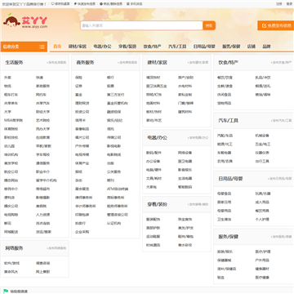294x294 pixels.
Task: Open the 人力资源 category link
Action: 43,215
